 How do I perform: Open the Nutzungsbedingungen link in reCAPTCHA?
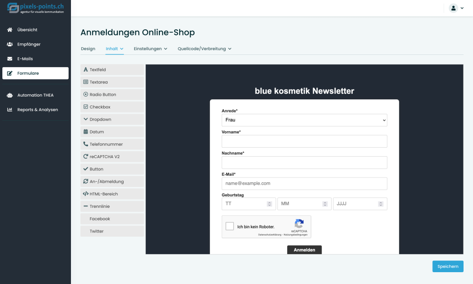[295, 234]
